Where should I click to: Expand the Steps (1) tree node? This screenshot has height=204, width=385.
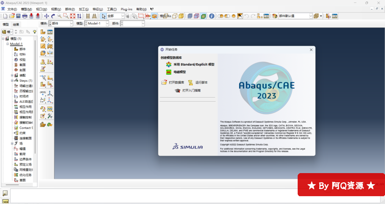click(12, 81)
